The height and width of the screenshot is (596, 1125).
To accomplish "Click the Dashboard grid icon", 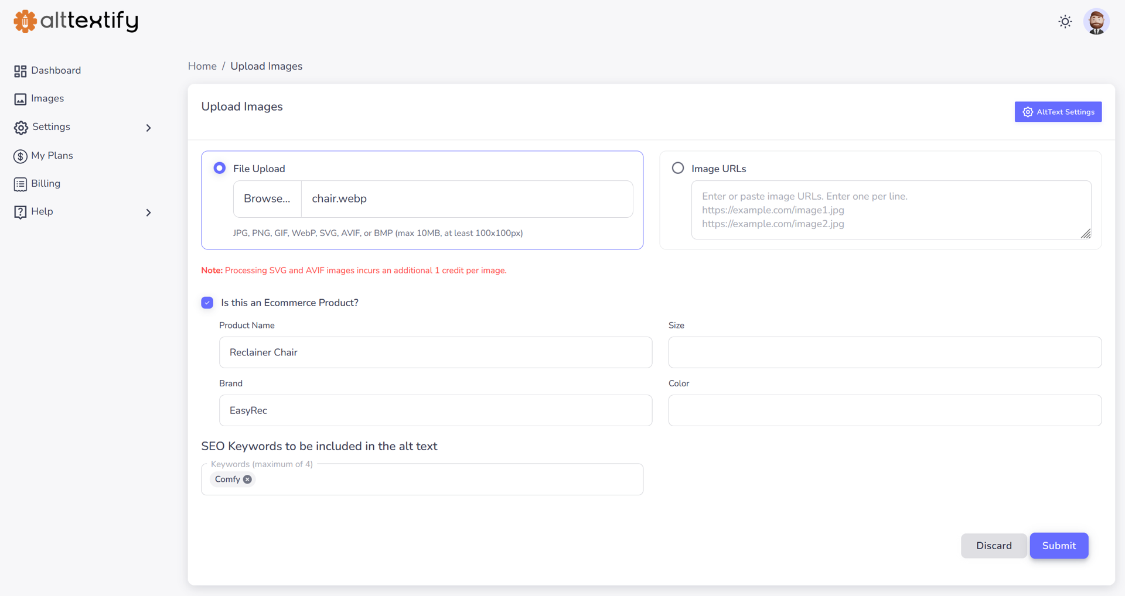I will tap(21, 71).
